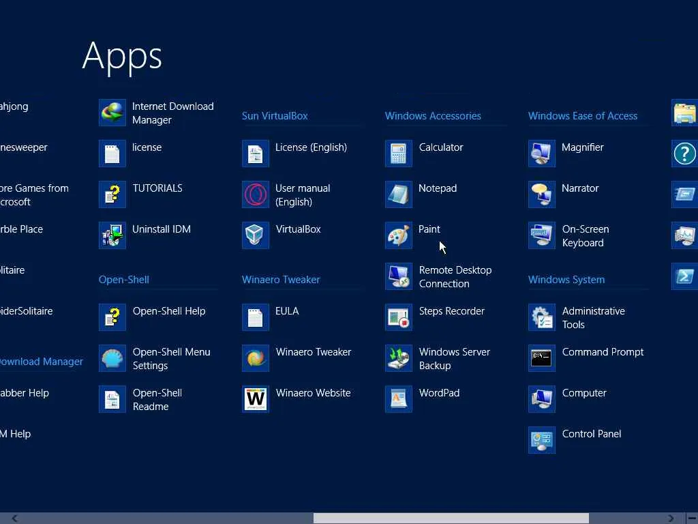This screenshot has width=698, height=524.
Task: Launch the Uninstall IDM icon
Action: tap(112, 235)
